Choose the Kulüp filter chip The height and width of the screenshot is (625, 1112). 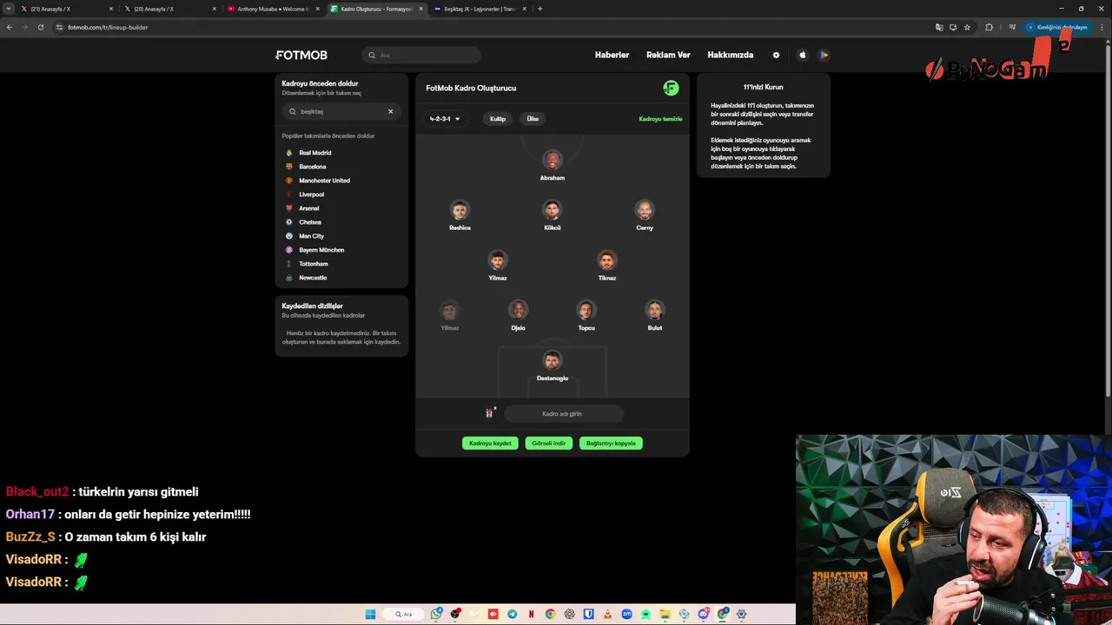(x=498, y=119)
